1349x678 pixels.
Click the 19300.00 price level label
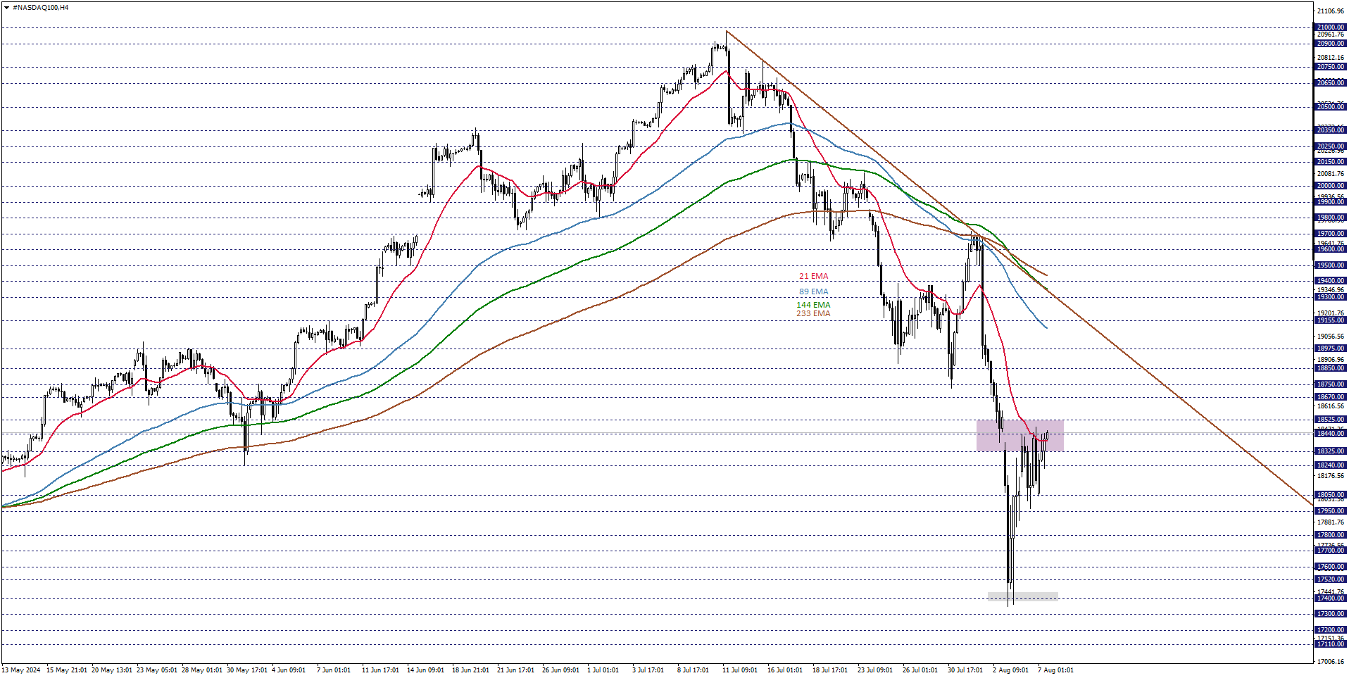[1331, 297]
